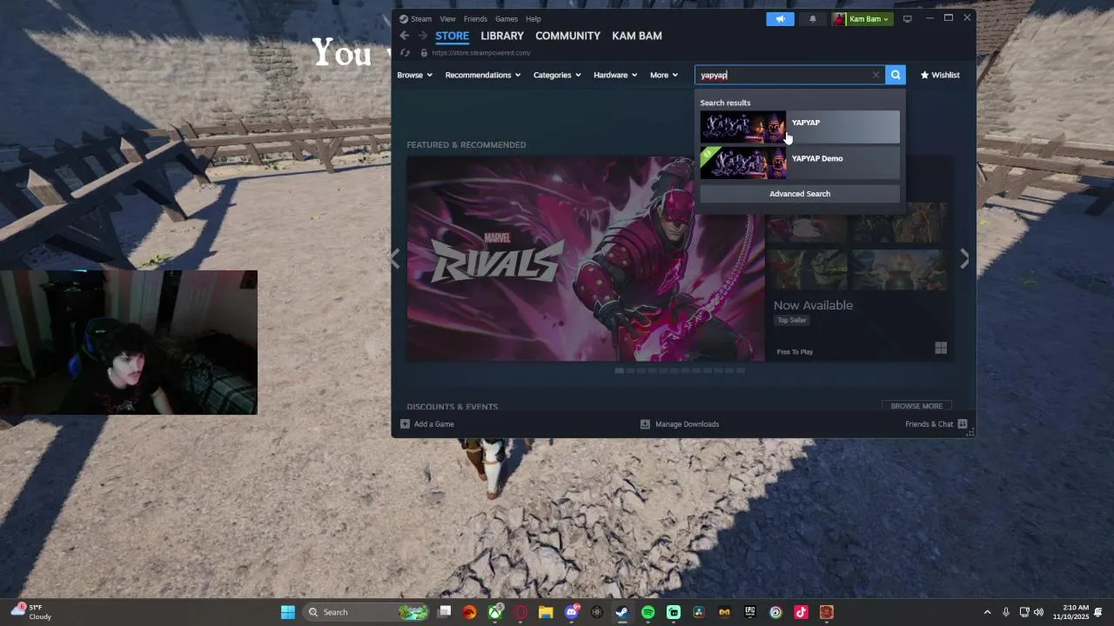Clear the yapyap search text
Viewport: 1114px width, 626px height.
click(876, 75)
